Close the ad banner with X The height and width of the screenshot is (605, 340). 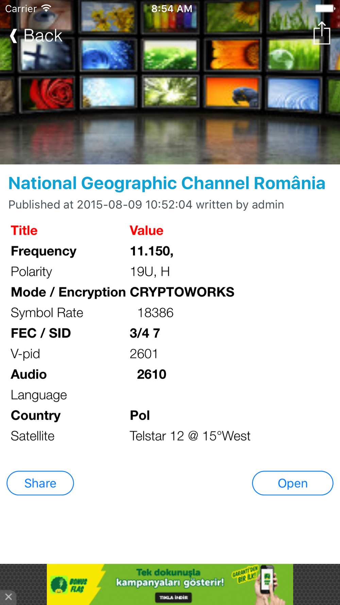[x=8, y=596]
